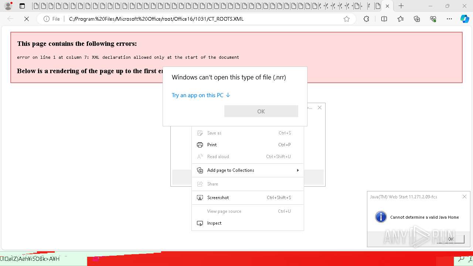Viewport: 473px width, 266px height.
Task: Choose Save as in context menu
Action: tap(248, 133)
